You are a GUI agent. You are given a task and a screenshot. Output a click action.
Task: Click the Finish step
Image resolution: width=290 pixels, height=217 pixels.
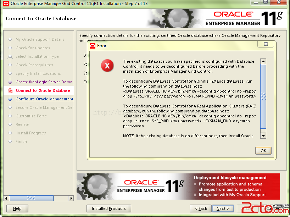21,141
